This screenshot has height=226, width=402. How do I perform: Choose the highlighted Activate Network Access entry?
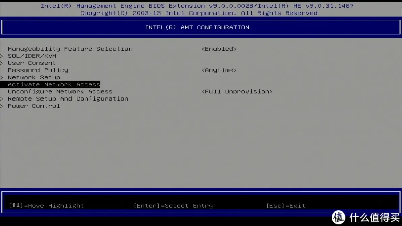coord(54,84)
